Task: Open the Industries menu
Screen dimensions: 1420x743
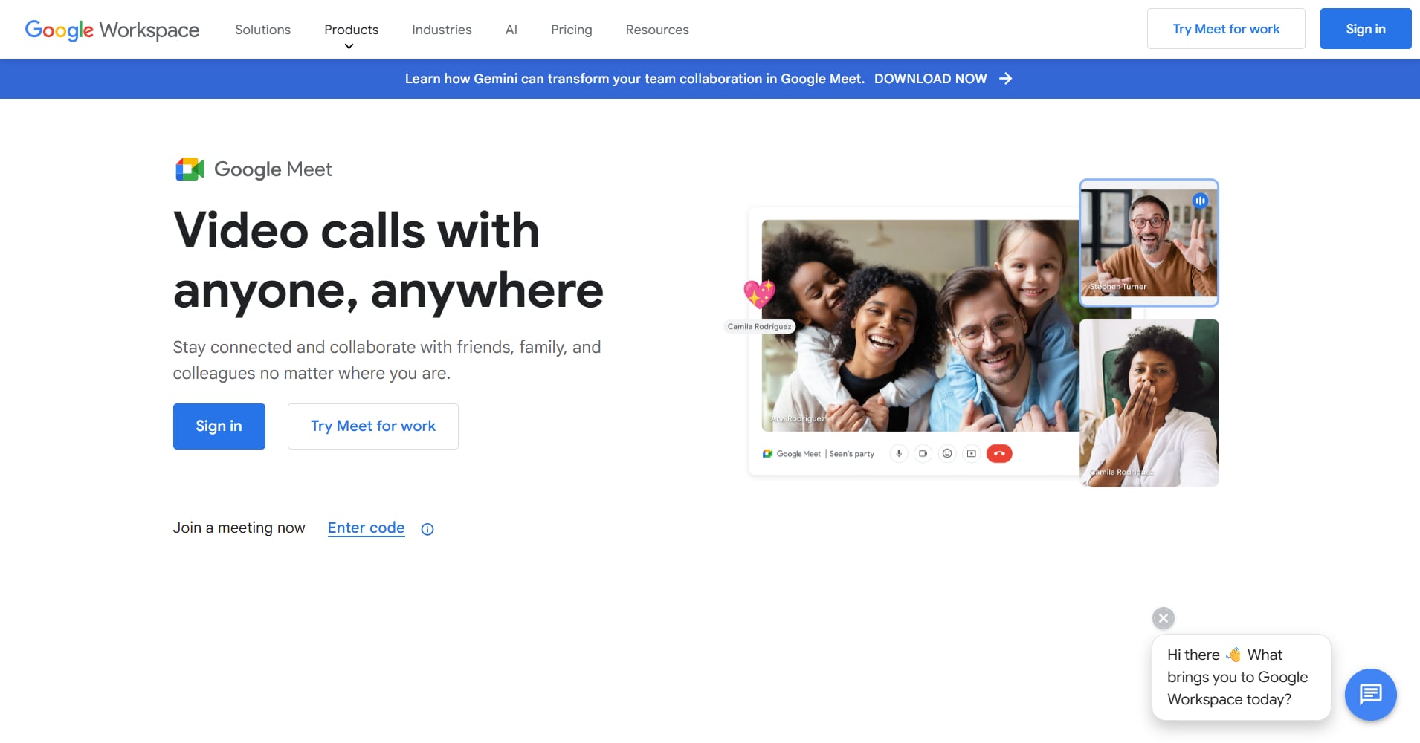Action: [x=442, y=30]
